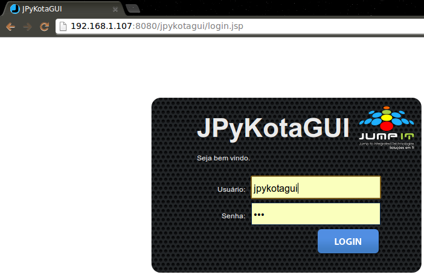Click the address bar URL
The image size is (424, 275).
(157, 26)
